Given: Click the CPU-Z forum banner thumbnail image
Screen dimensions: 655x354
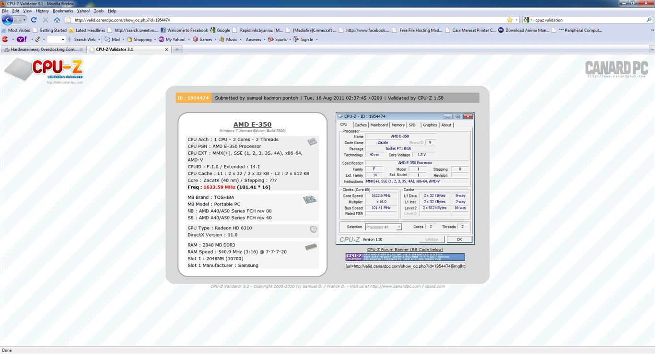Looking at the screenshot, I should (405, 257).
